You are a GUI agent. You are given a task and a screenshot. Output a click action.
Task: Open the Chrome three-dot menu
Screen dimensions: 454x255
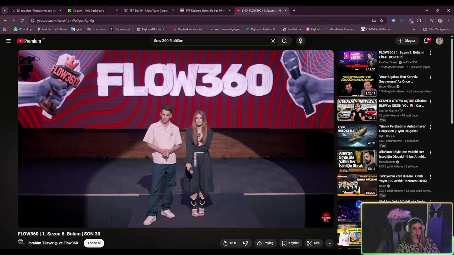[x=449, y=21]
